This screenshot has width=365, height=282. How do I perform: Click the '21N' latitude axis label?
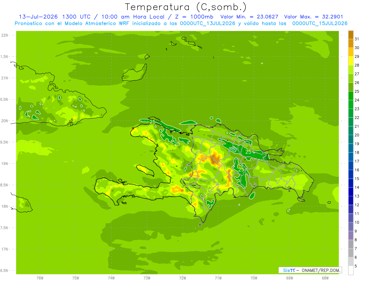(5, 78)
